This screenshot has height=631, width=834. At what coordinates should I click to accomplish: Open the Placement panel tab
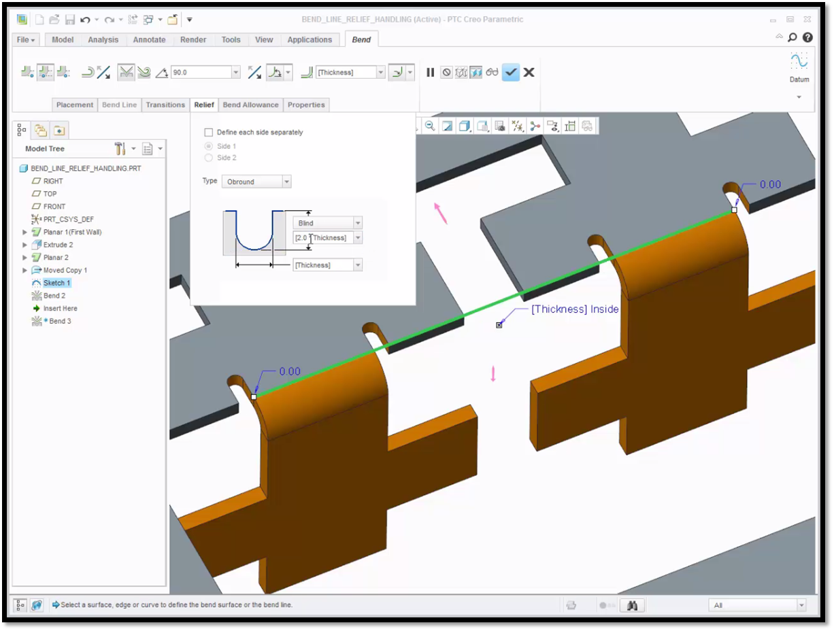(75, 105)
